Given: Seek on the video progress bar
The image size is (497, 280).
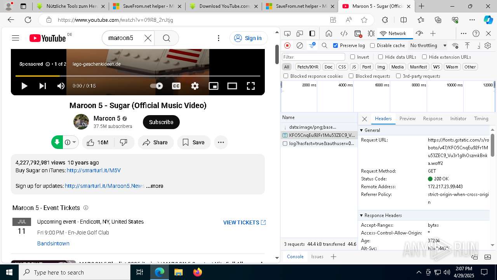Looking at the screenshot, I should [138, 76].
